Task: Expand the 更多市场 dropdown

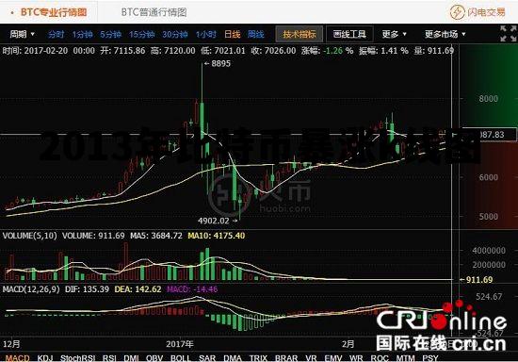Action: coord(445,34)
